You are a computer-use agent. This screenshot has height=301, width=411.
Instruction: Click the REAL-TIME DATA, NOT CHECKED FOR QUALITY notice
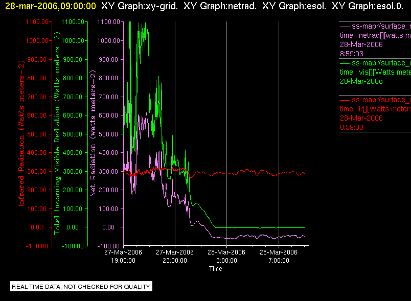pyautogui.click(x=81, y=287)
